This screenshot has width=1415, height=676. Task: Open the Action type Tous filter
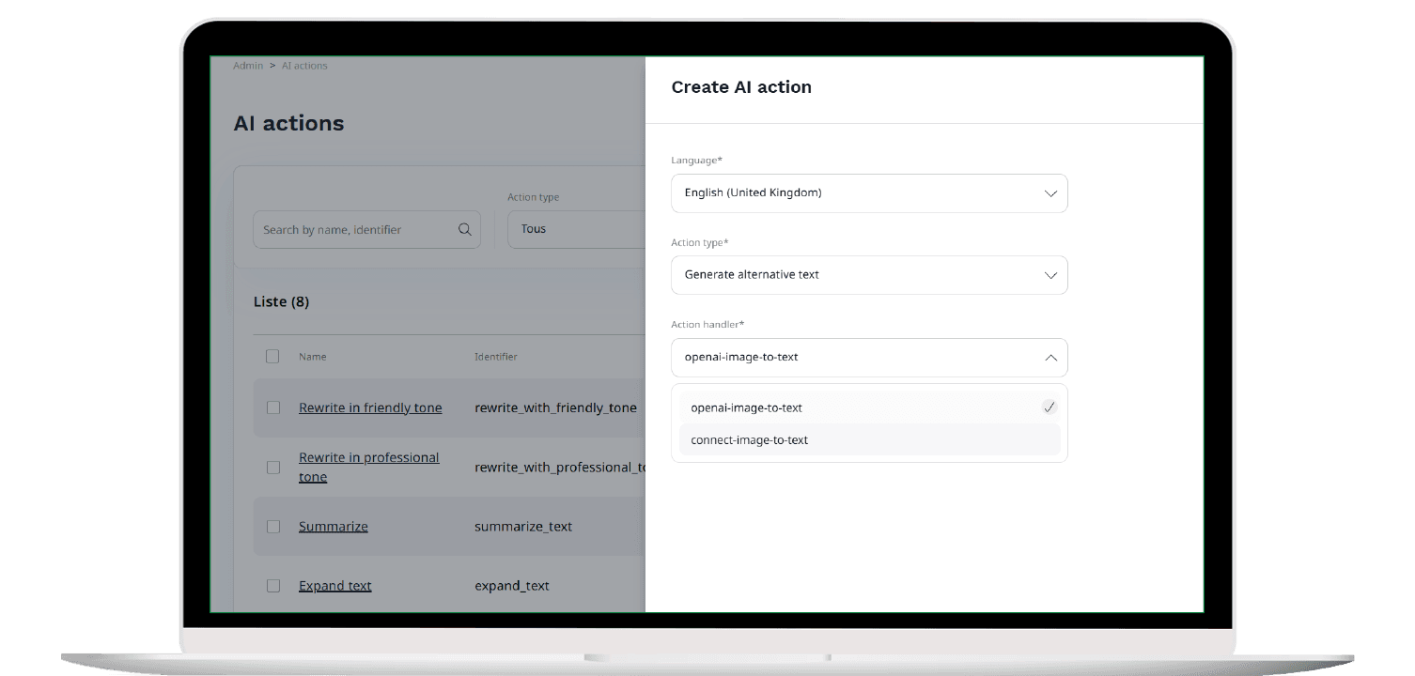tap(573, 229)
